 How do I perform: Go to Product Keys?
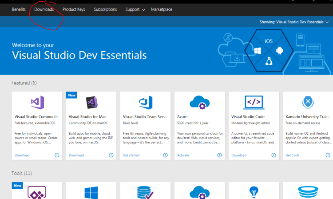pyautogui.click(x=74, y=9)
